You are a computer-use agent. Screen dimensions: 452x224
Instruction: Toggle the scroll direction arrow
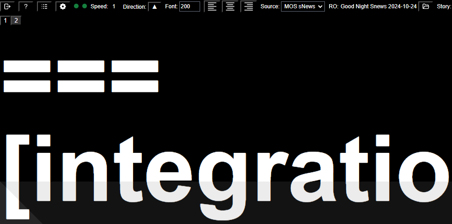point(154,6)
